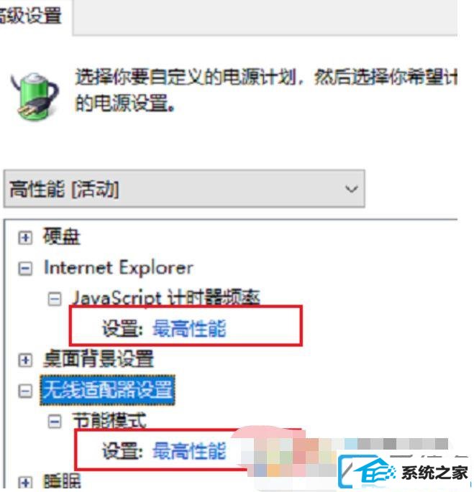
Task: Expand the 睡眠 tree node
Action: click(x=25, y=483)
